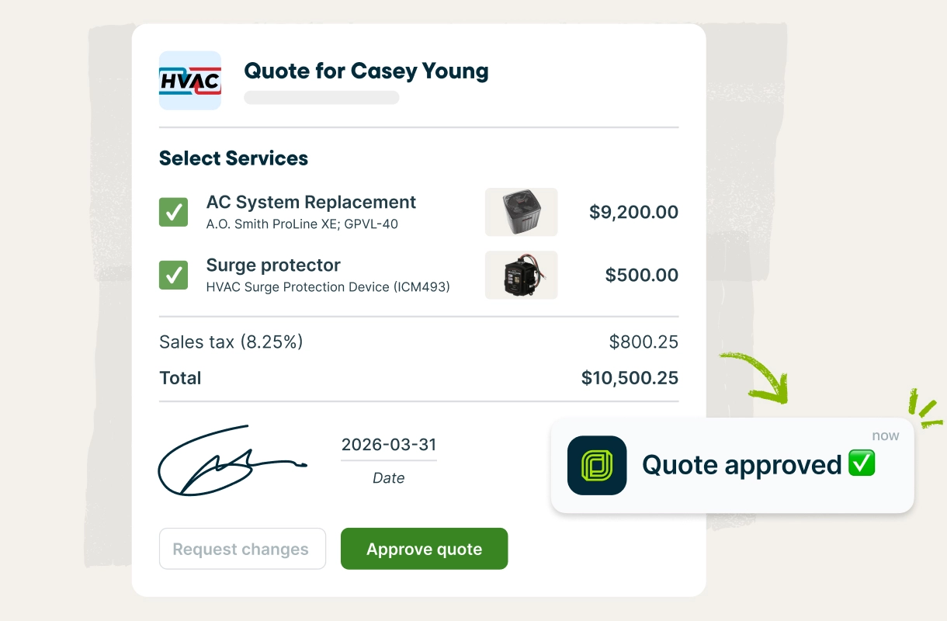The height and width of the screenshot is (621, 947).
Task: Click the AC System Replacement service title
Action: [x=310, y=203]
